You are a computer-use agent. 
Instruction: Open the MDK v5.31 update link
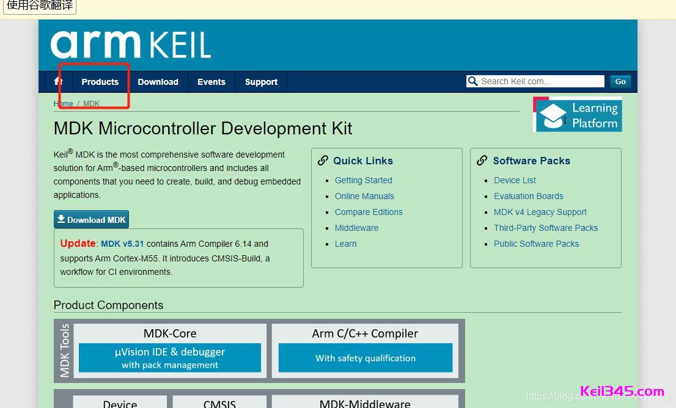point(122,244)
